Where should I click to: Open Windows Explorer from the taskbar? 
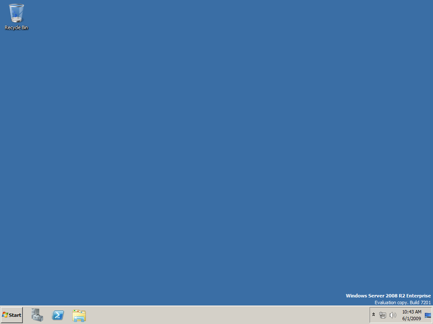pyautogui.click(x=78, y=315)
